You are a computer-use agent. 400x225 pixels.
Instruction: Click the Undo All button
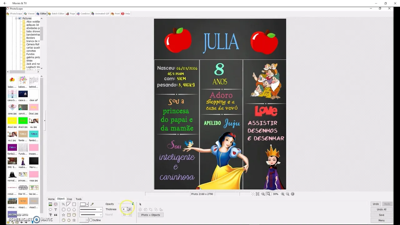tap(382, 209)
